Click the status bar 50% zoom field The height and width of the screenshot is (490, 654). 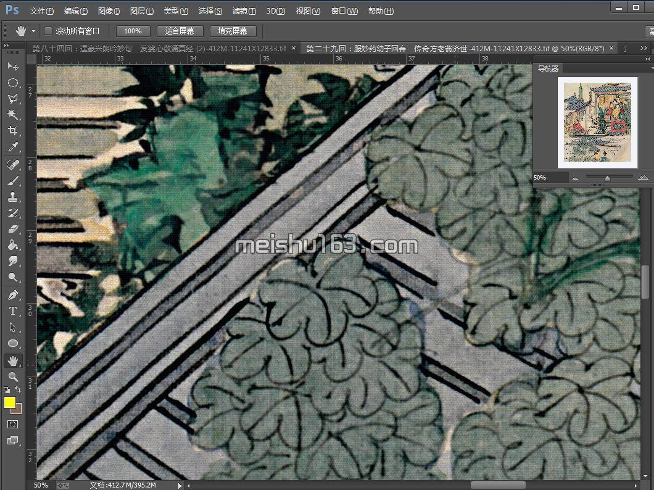(x=41, y=486)
